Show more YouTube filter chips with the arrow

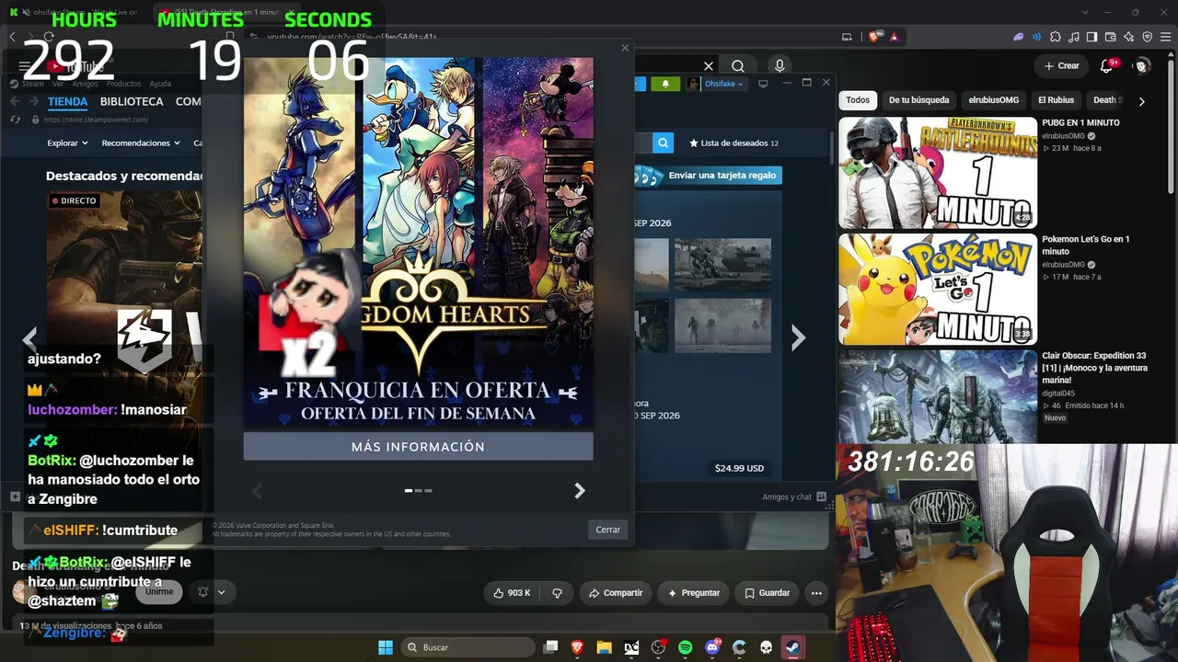(1142, 101)
